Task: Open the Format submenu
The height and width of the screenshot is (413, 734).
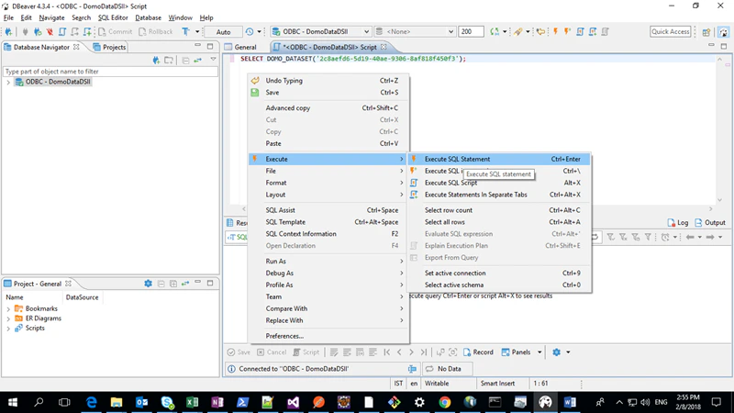Action: [328, 183]
